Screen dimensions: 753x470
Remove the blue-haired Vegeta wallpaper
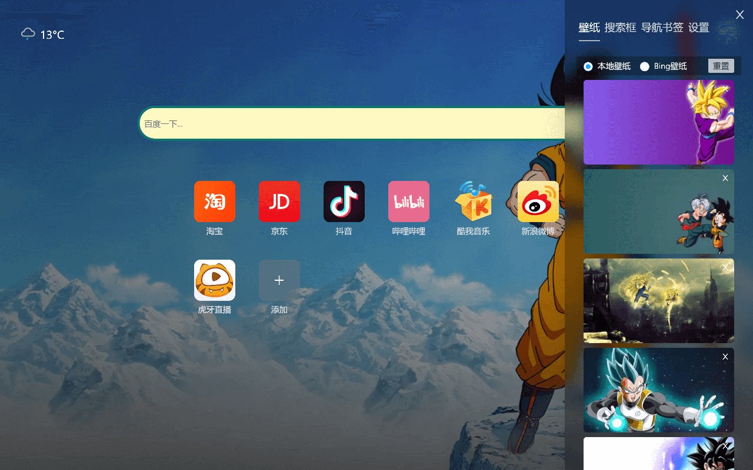[725, 357]
